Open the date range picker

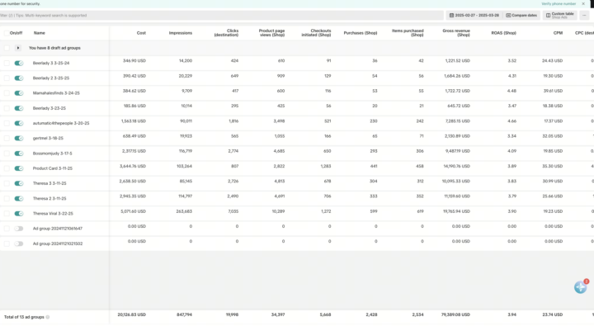tap(474, 15)
